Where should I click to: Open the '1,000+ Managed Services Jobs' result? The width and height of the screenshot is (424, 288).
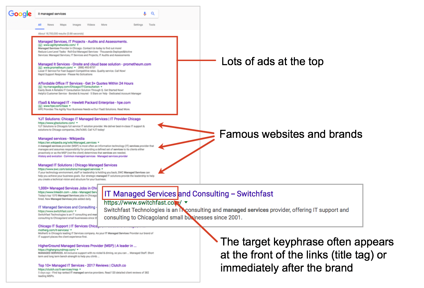[x=68, y=188]
